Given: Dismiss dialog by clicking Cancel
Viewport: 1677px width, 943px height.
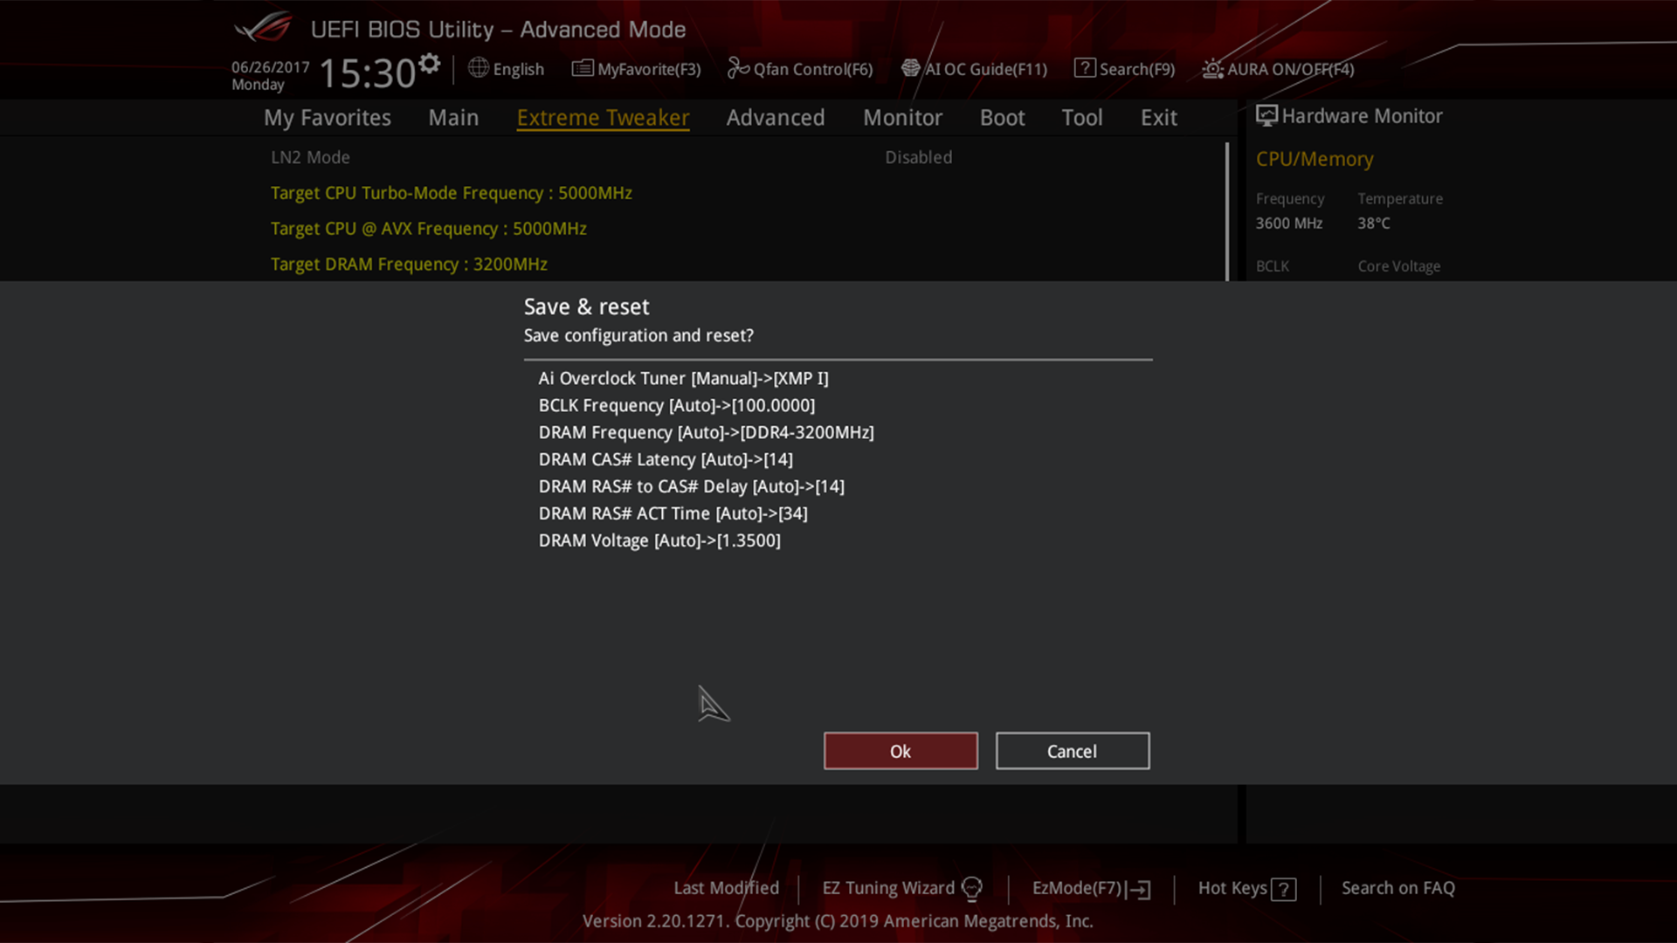Looking at the screenshot, I should (x=1071, y=751).
